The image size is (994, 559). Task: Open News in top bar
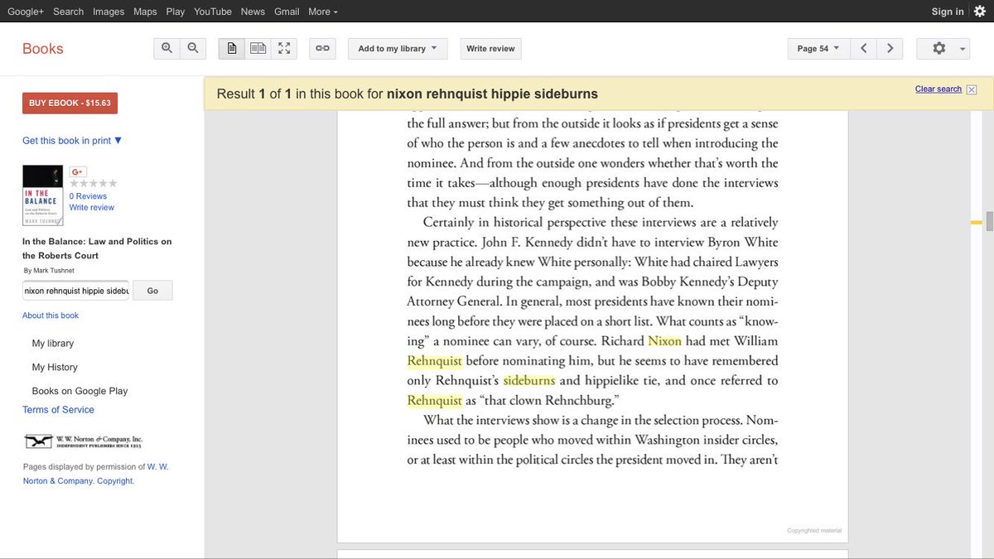click(253, 12)
